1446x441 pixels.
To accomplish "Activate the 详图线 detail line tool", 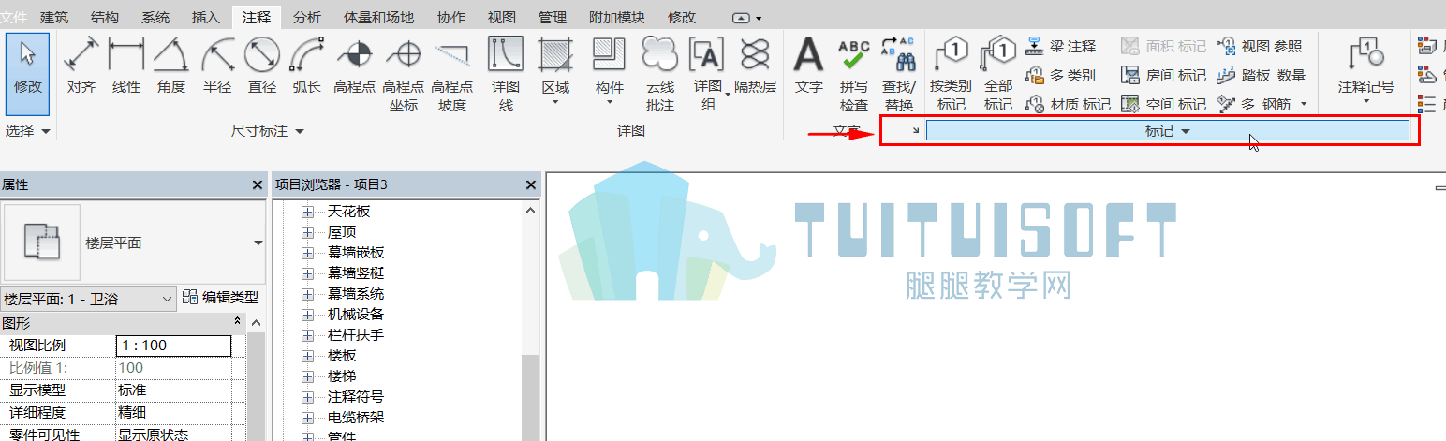I will click(x=506, y=75).
